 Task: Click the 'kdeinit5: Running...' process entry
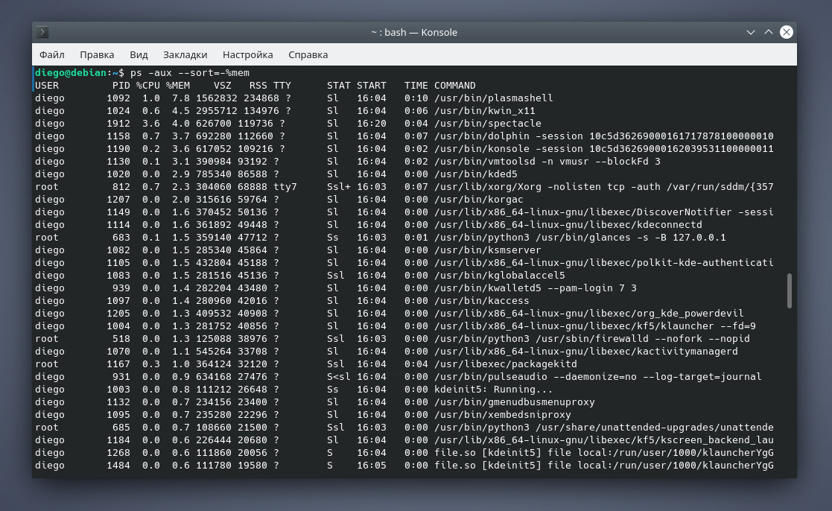(x=493, y=389)
